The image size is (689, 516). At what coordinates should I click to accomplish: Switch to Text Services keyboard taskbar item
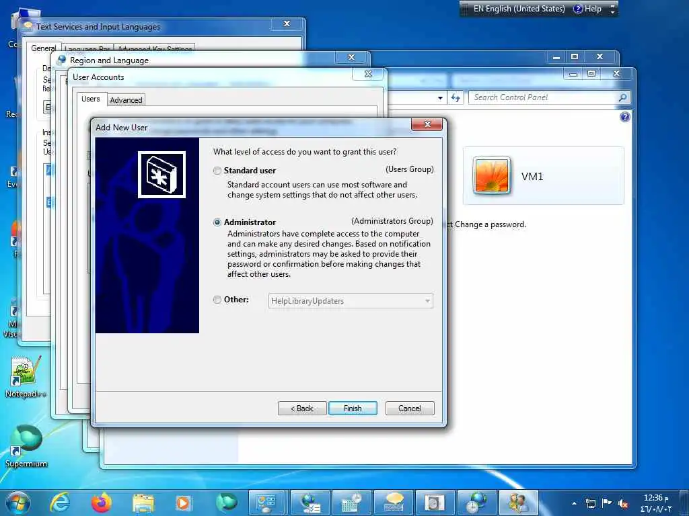click(393, 503)
